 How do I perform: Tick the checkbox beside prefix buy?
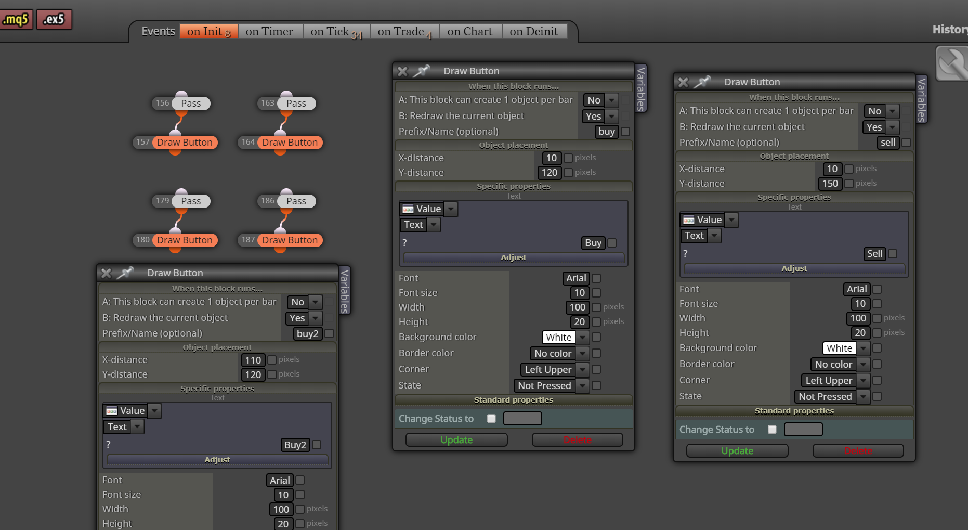(625, 132)
